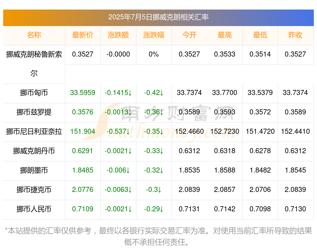Screen dimensions: 317x252
Task: Click the 挪威克朗丹币 row name
Action: (x=34, y=151)
